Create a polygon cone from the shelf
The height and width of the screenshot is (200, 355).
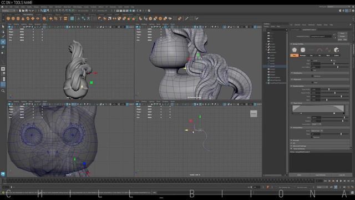(x=23, y=18)
